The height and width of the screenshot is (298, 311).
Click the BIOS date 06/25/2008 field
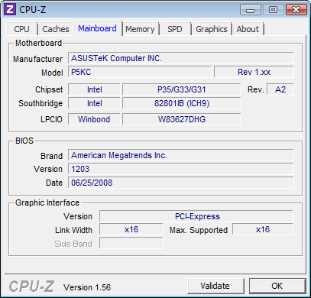point(181,183)
